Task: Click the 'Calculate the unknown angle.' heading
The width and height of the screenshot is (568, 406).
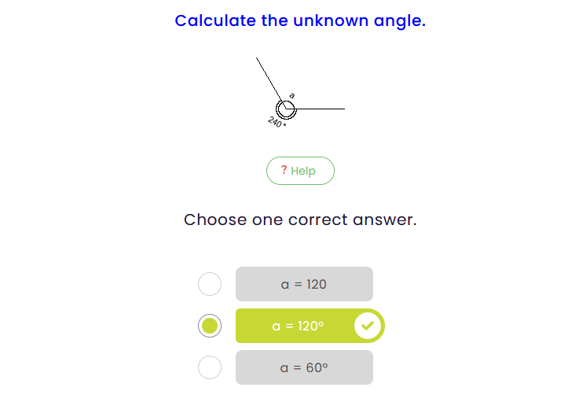Action: tap(300, 20)
